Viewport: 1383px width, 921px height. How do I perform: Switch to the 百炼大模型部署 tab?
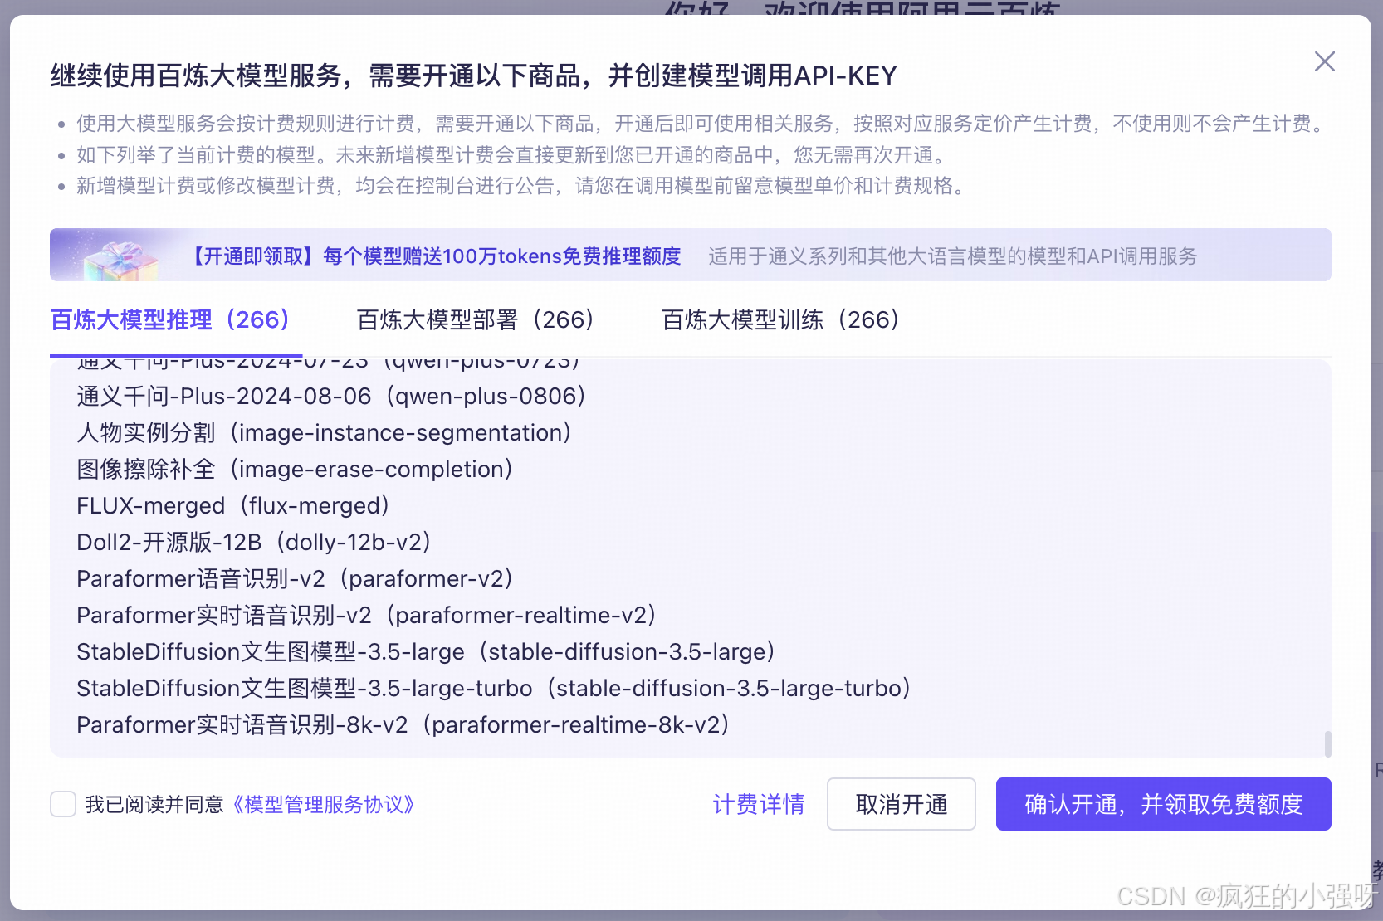click(x=476, y=319)
